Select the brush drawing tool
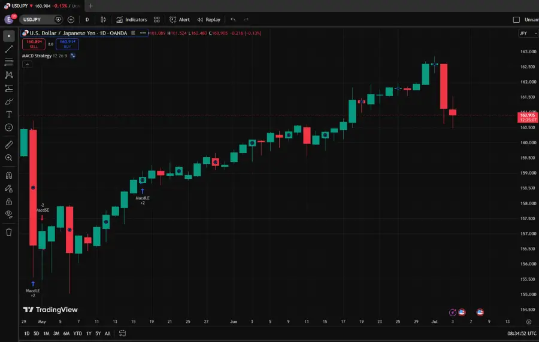The width and height of the screenshot is (539, 342). point(9,101)
